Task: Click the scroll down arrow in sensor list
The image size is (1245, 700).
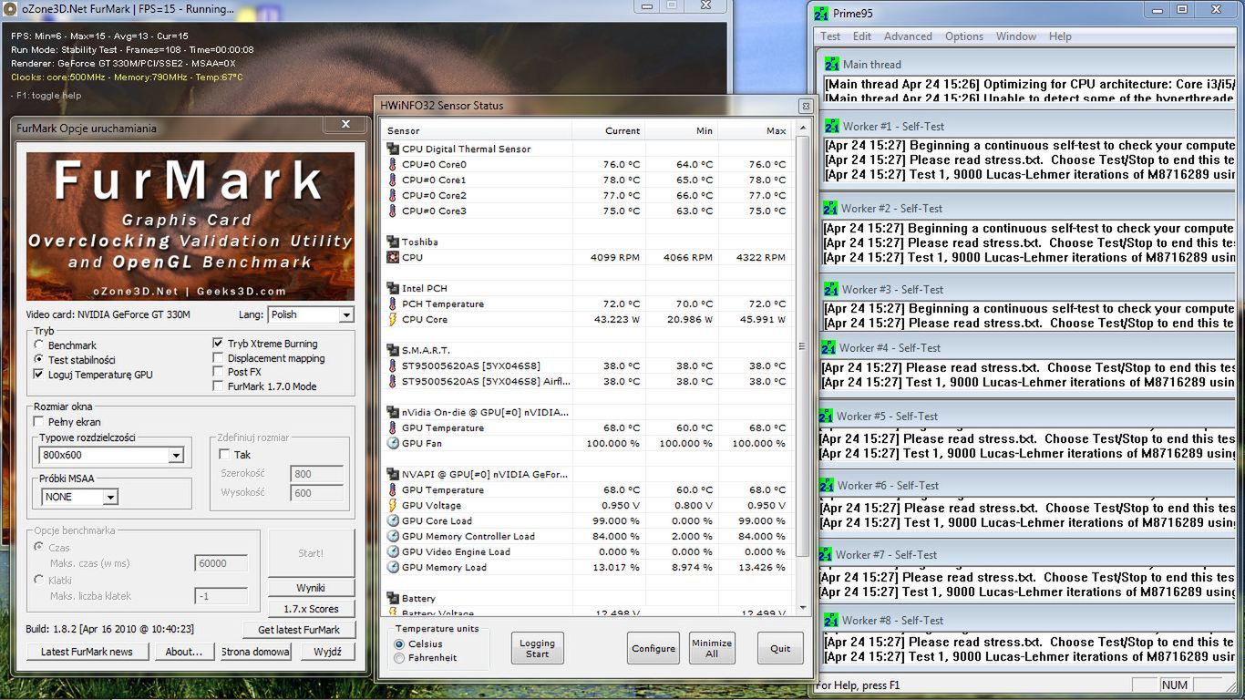Action: (802, 608)
